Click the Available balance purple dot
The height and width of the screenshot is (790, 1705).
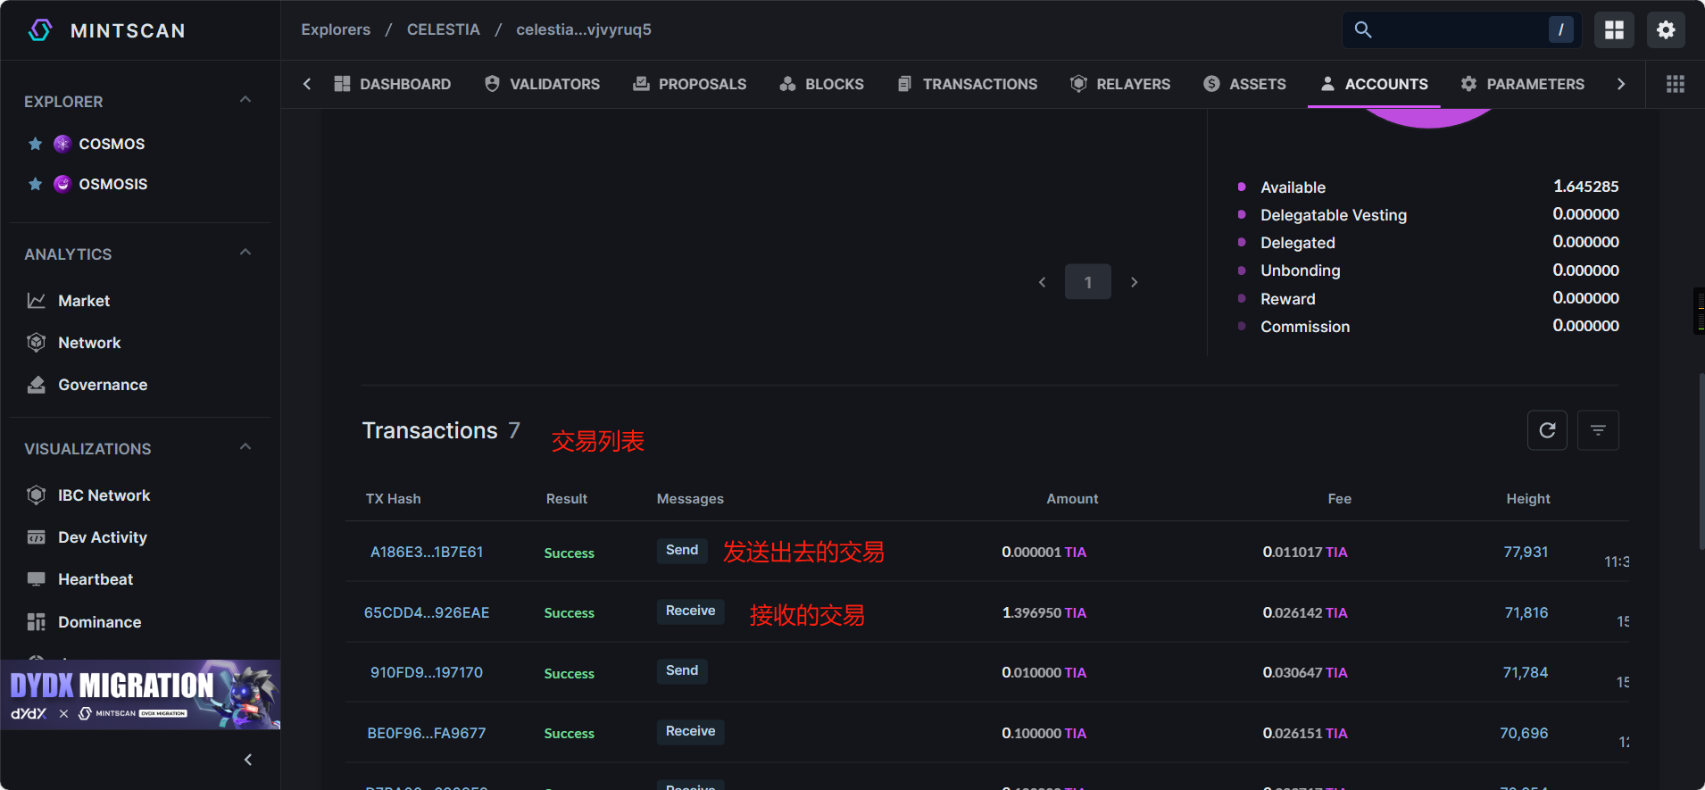pos(1242,187)
